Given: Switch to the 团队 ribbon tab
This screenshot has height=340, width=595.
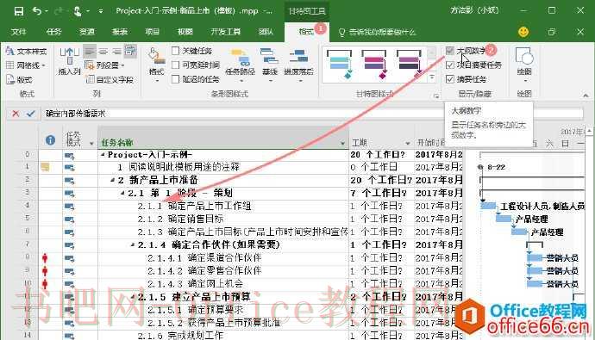Looking at the screenshot, I should pos(266,32).
